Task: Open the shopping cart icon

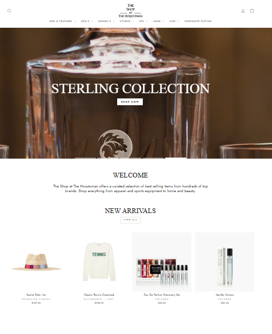Action: (x=252, y=11)
